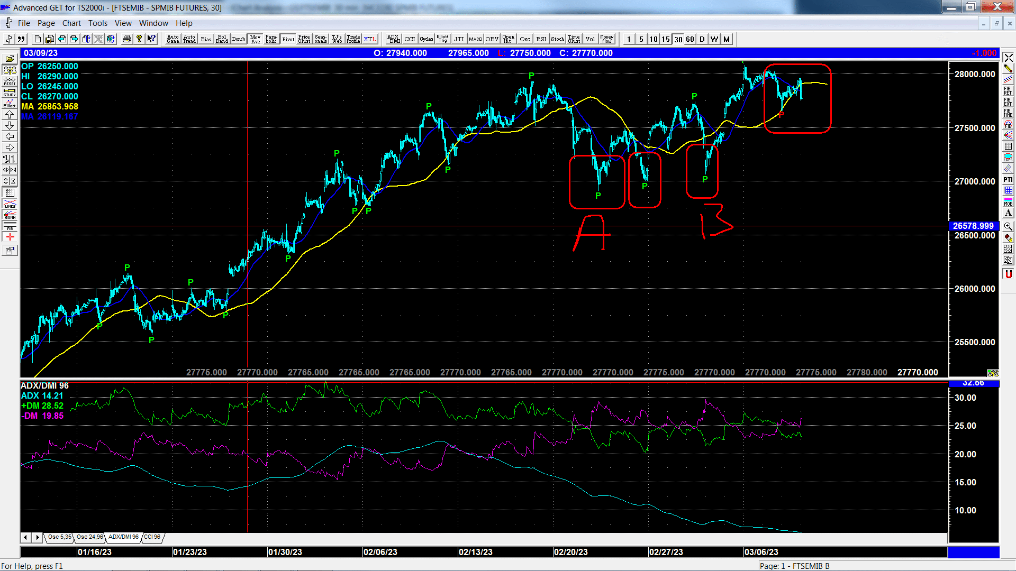This screenshot has height=571, width=1016.
Task: Select the red crosshair cursor tool
Action: coord(10,237)
